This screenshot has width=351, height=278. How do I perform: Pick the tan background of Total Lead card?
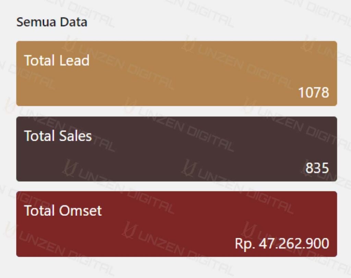click(x=177, y=73)
